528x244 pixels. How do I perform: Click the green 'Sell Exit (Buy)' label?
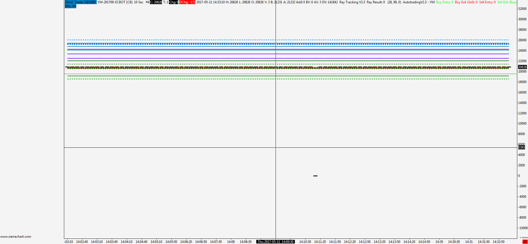[x=507, y=2]
